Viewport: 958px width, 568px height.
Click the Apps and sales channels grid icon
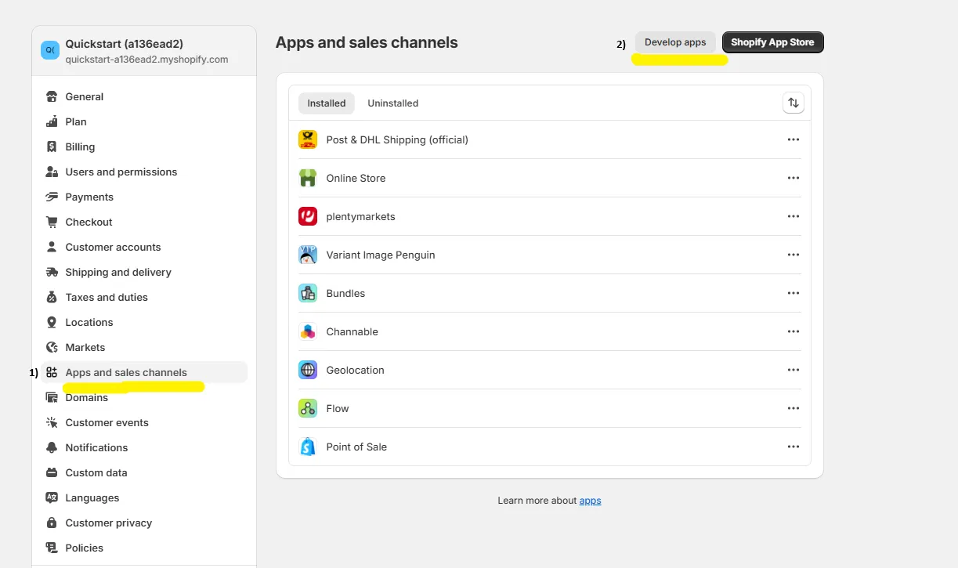point(52,372)
